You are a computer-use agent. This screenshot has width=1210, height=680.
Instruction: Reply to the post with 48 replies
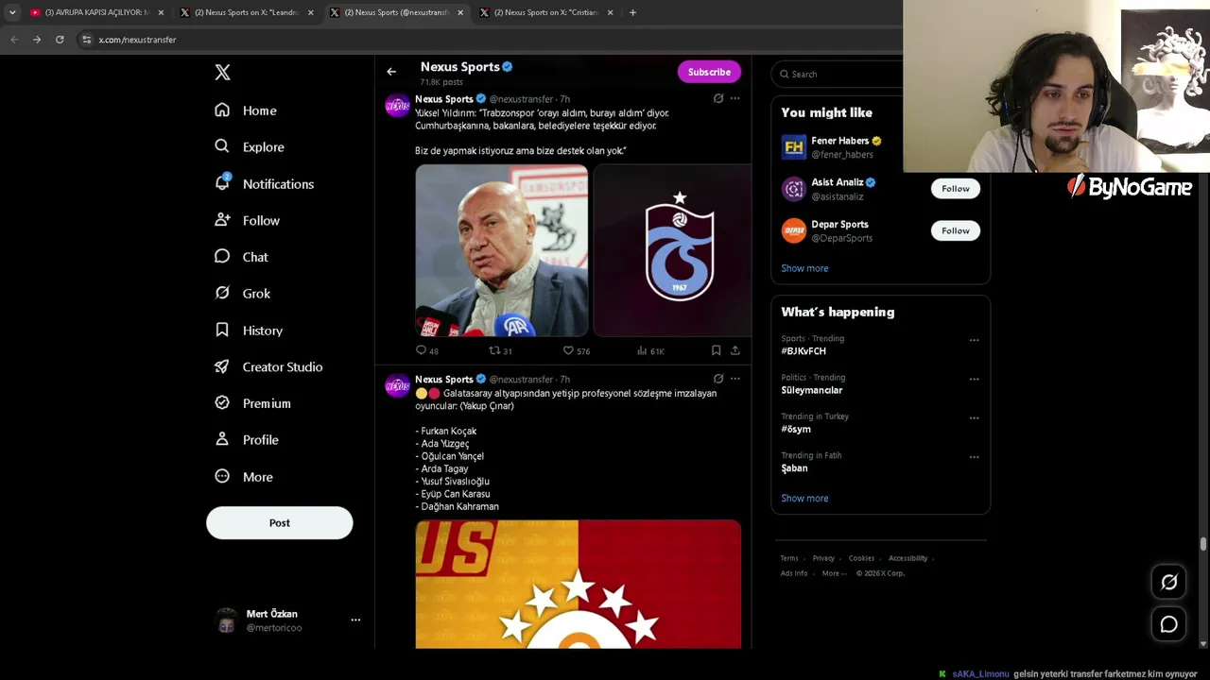pos(427,350)
